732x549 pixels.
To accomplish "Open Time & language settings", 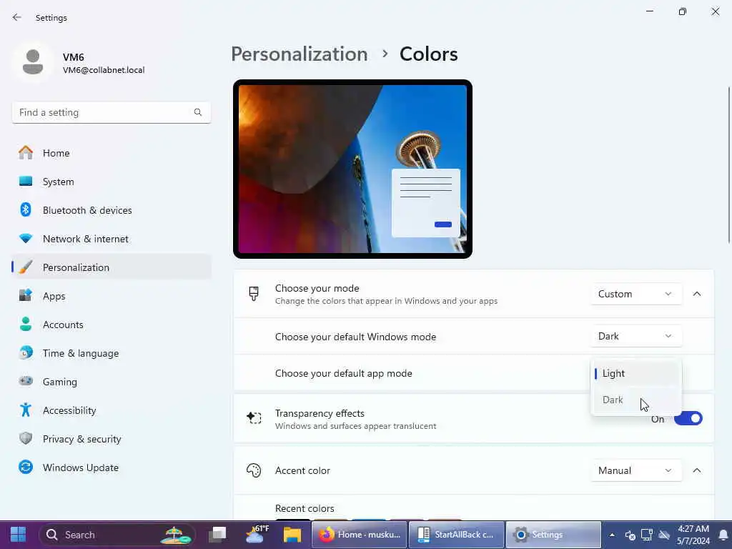I will tap(112, 353).
